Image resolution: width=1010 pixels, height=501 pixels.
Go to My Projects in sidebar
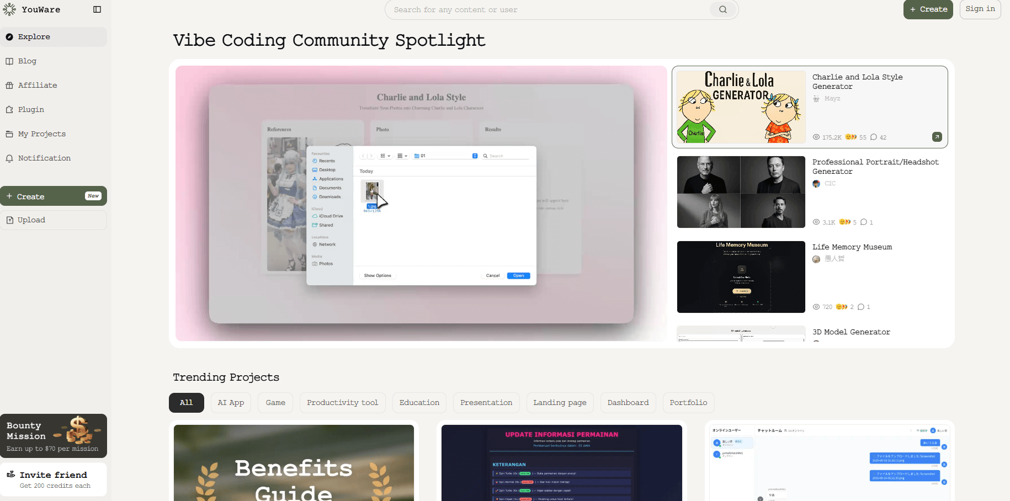coord(41,134)
